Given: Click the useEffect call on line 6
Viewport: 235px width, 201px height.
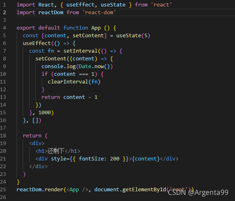Looking at the screenshot, I should coord(37,43).
